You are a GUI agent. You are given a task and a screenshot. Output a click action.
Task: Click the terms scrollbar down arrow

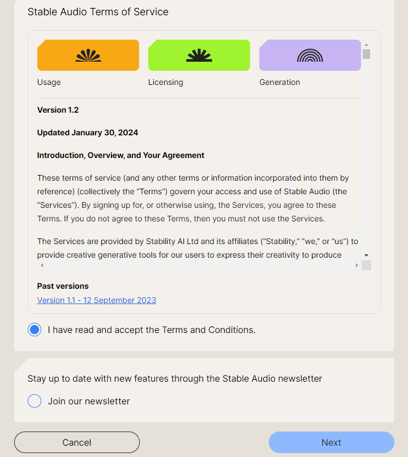click(x=366, y=255)
